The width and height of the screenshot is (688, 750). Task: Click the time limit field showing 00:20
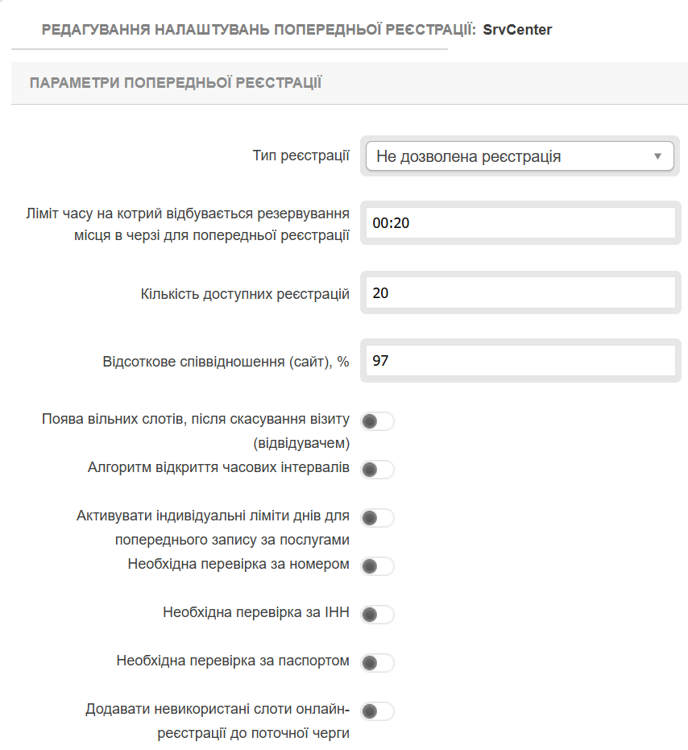coord(520,223)
